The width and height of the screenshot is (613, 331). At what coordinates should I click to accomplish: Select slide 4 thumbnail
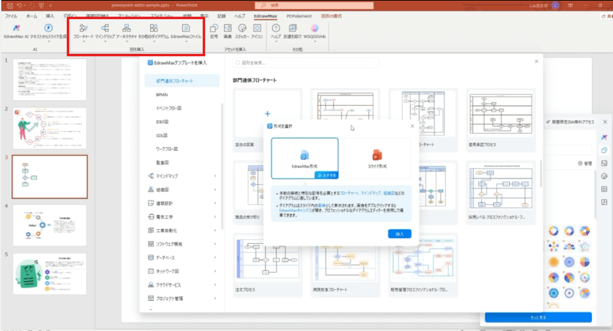point(49,225)
